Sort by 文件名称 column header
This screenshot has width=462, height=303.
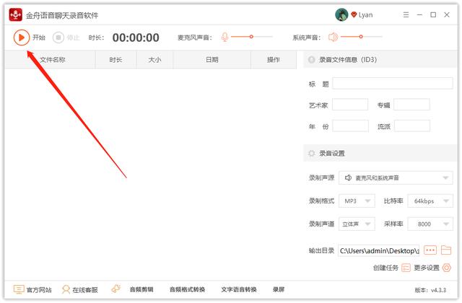tap(50, 60)
